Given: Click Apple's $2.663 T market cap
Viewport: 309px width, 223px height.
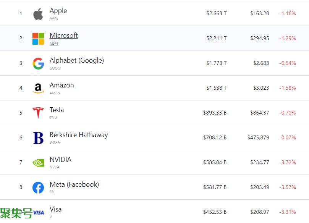Looking at the screenshot, I should 217,13.
